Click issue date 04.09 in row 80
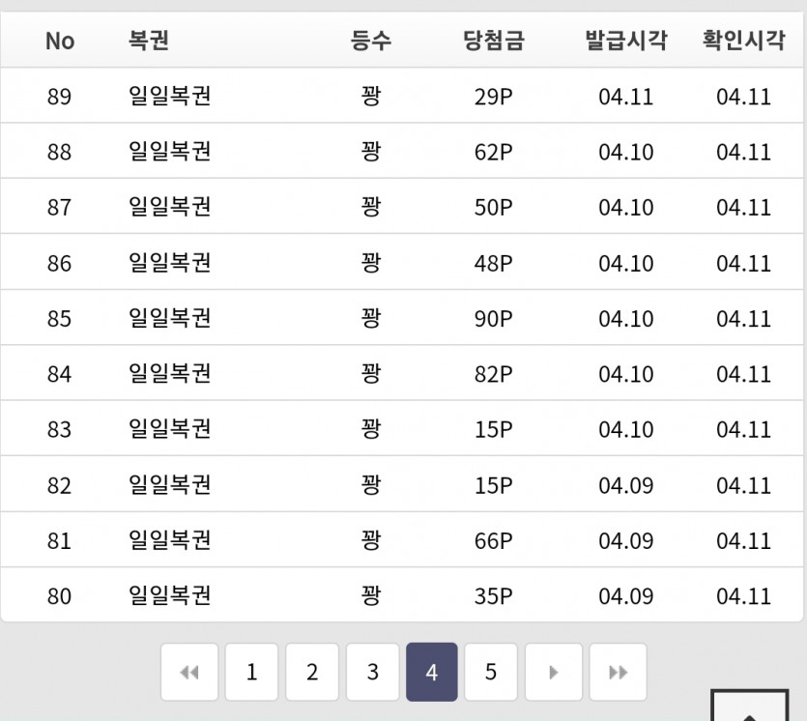The image size is (807, 721). (x=626, y=596)
